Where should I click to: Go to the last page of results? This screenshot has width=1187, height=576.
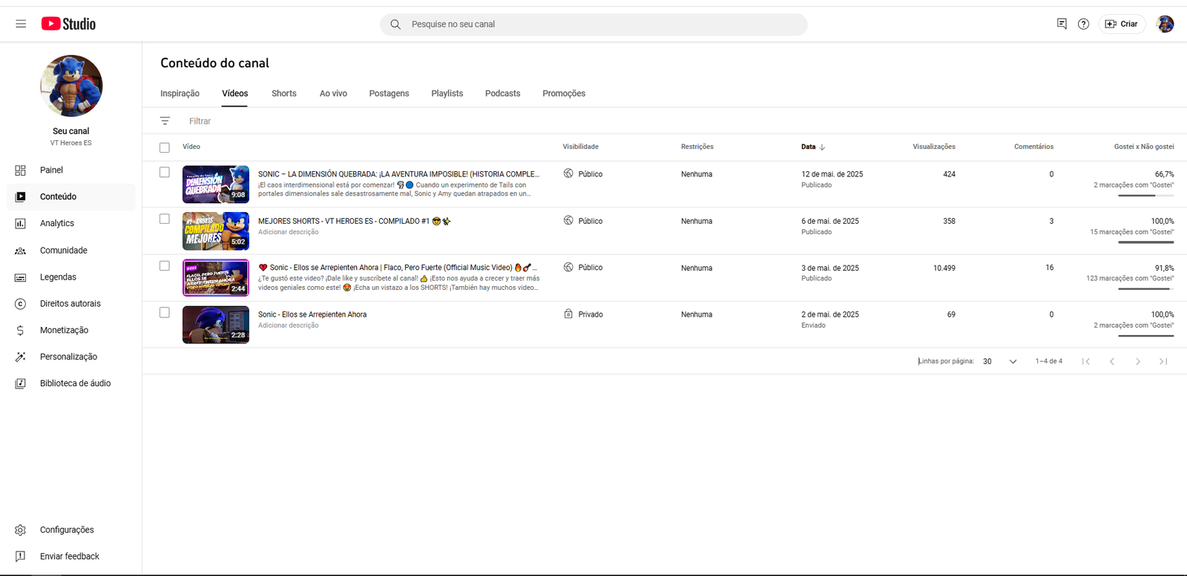pos(1163,361)
